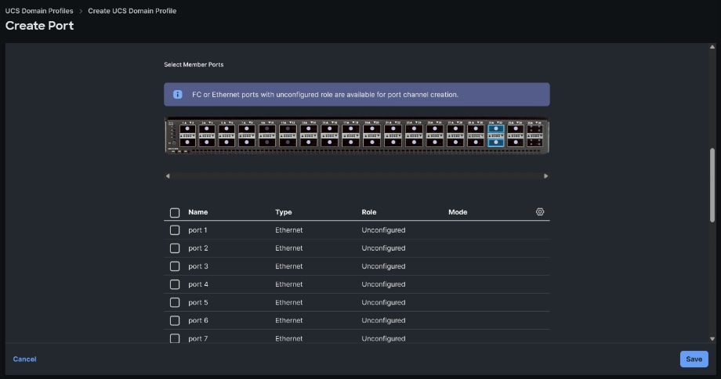Click left arrow of switch diagram scroller
Image resolution: width=721 pixels, height=379 pixels.
(168, 176)
